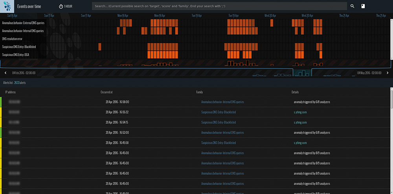
Task: Open the bookmark icon beside search
Action: [x=363, y=6]
